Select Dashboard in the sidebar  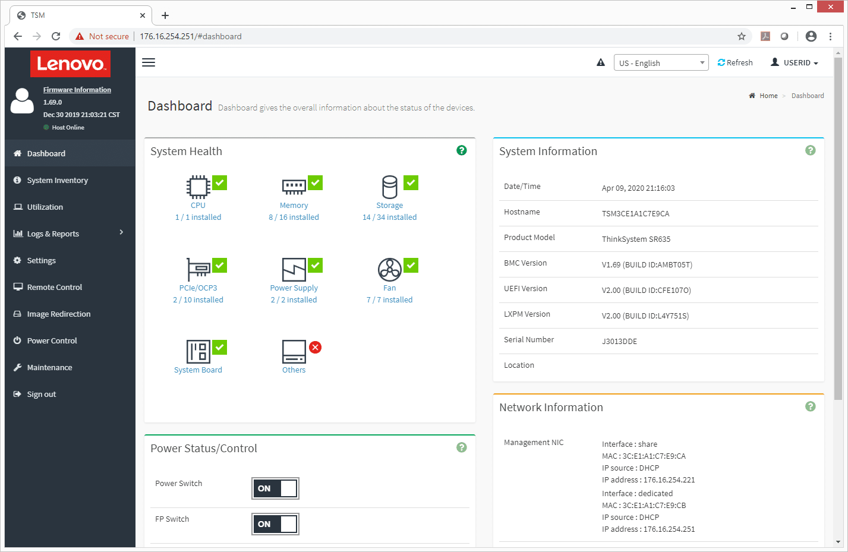[70, 153]
